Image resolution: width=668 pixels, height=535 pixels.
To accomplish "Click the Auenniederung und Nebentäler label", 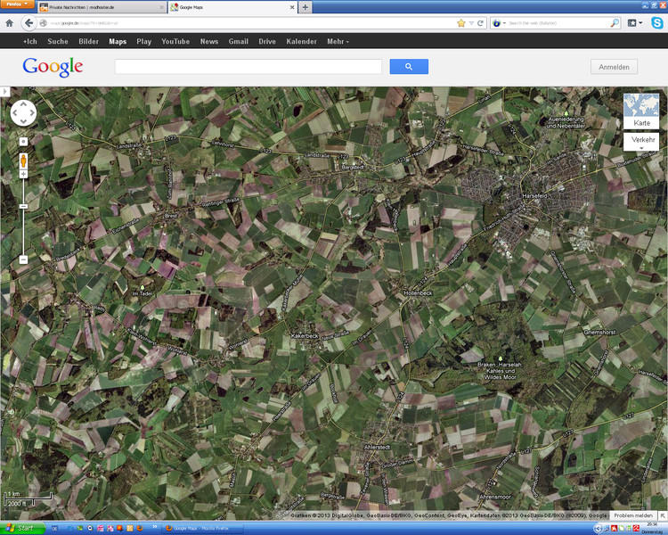I will point(566,122).
